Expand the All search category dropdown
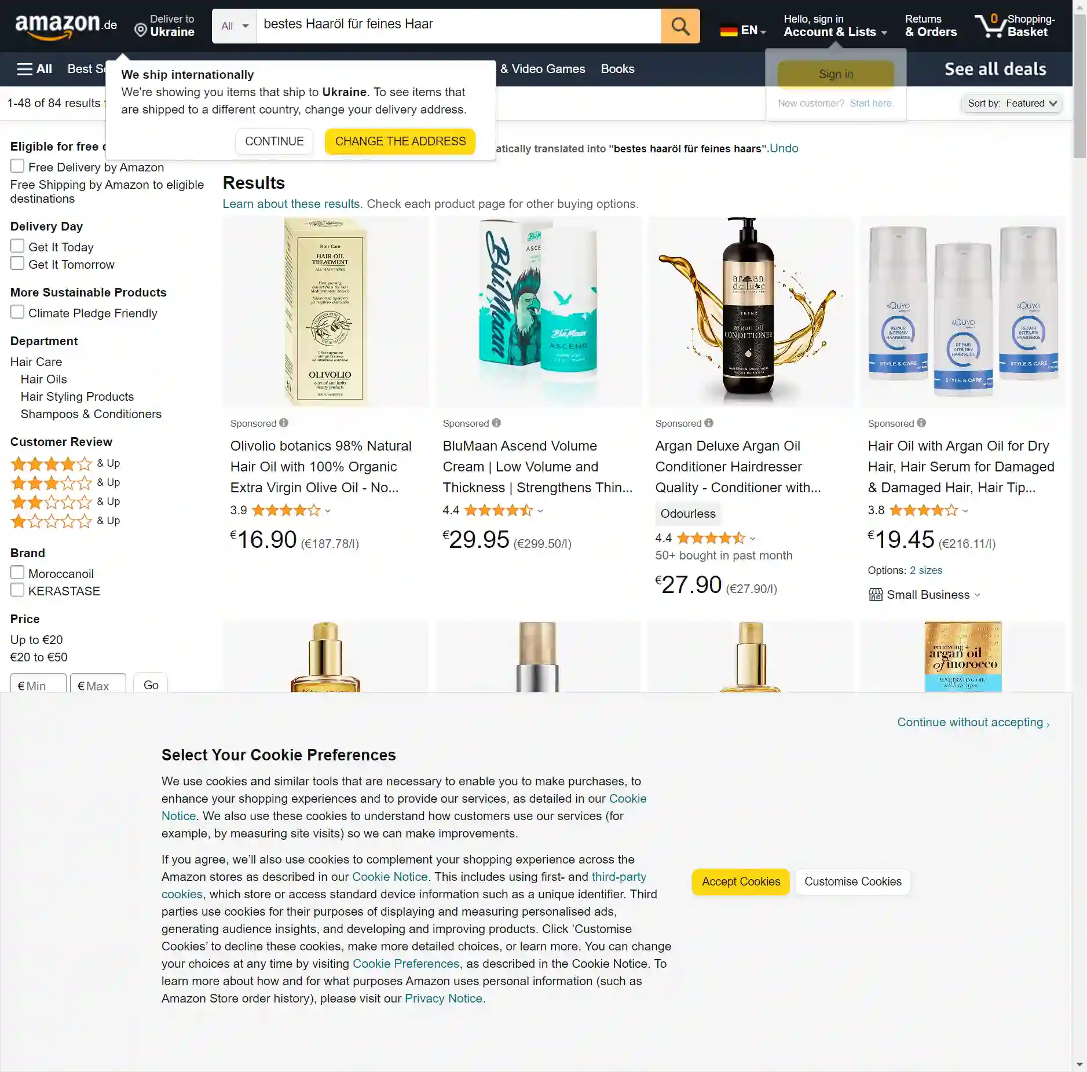 click(235, 26)
